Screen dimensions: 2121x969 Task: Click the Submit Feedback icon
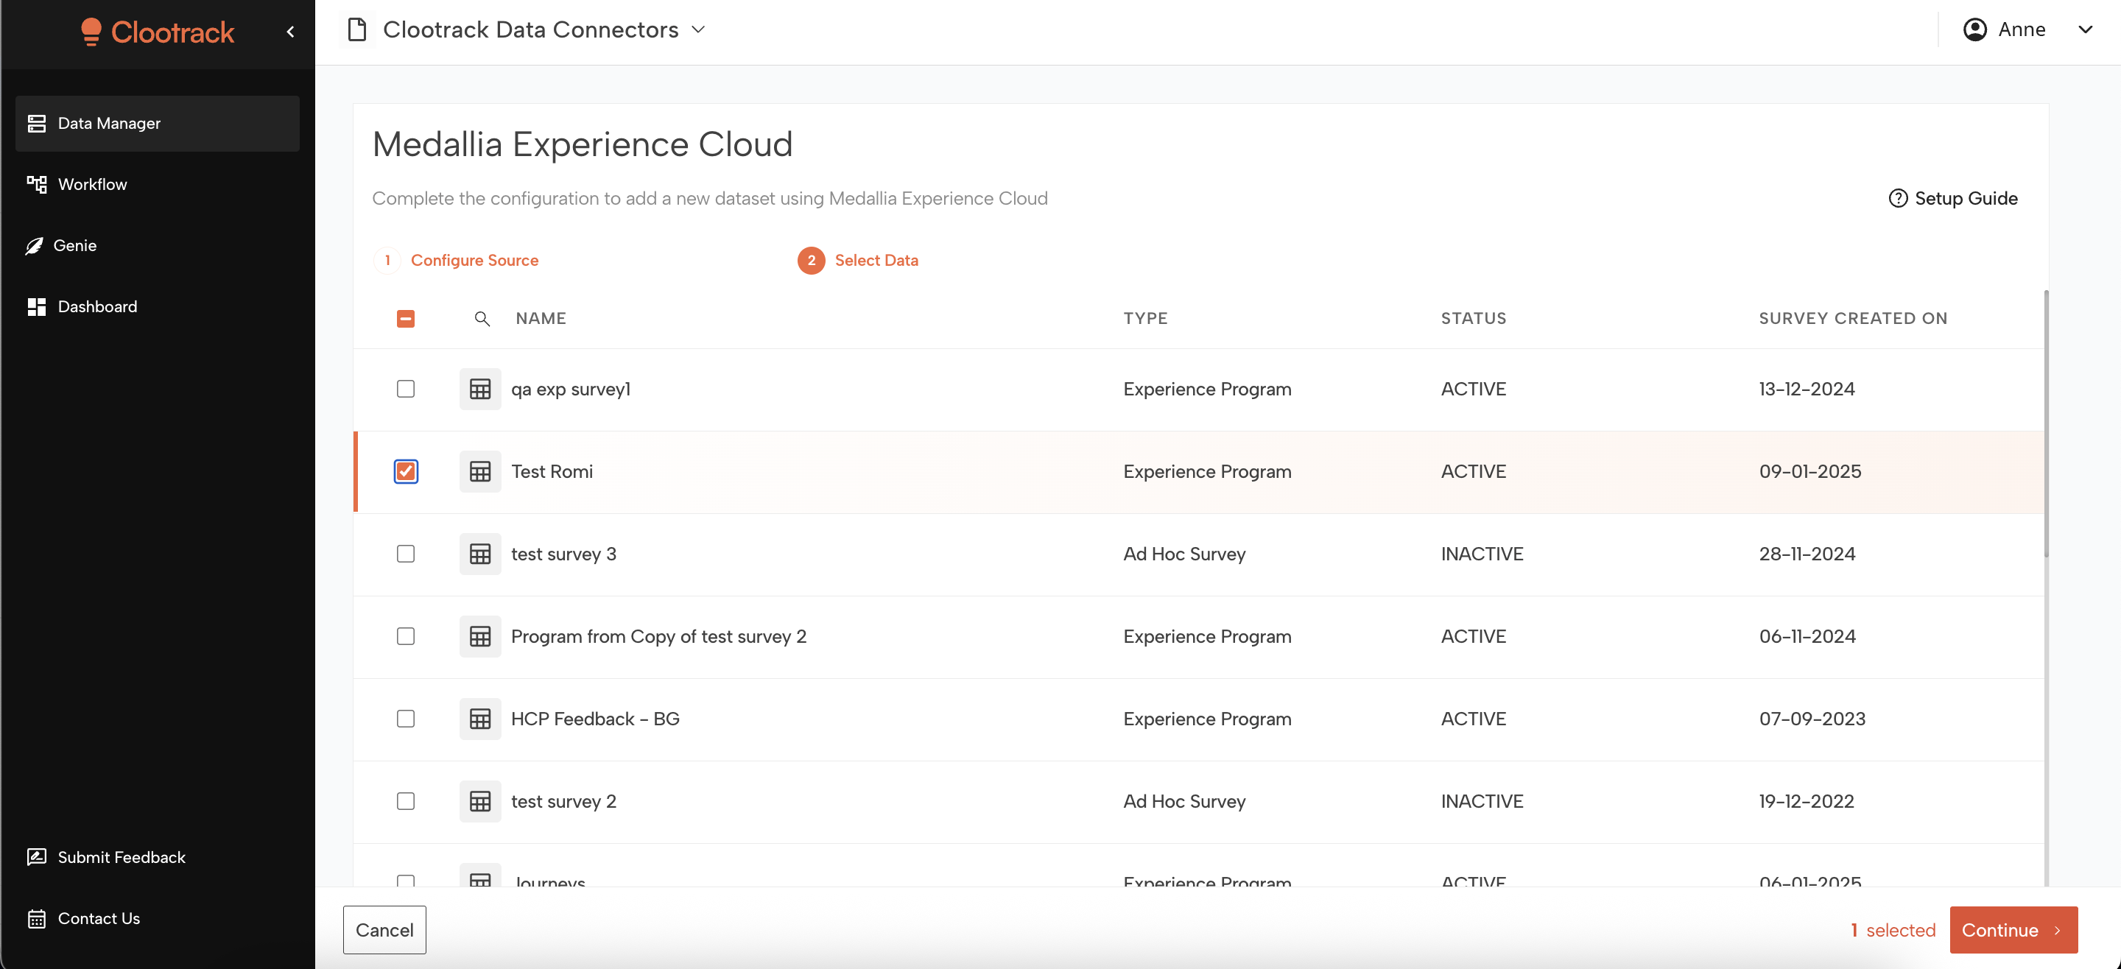(x=36, y=857)
